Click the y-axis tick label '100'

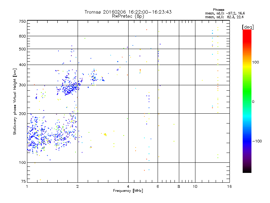point(22,162)
